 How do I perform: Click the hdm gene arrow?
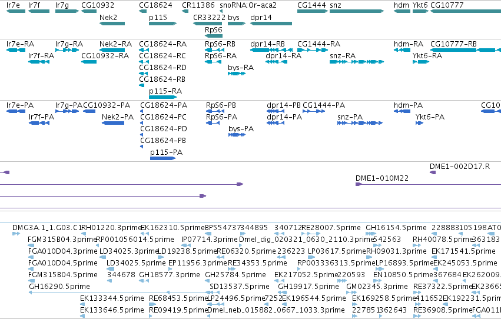(402, 11)
